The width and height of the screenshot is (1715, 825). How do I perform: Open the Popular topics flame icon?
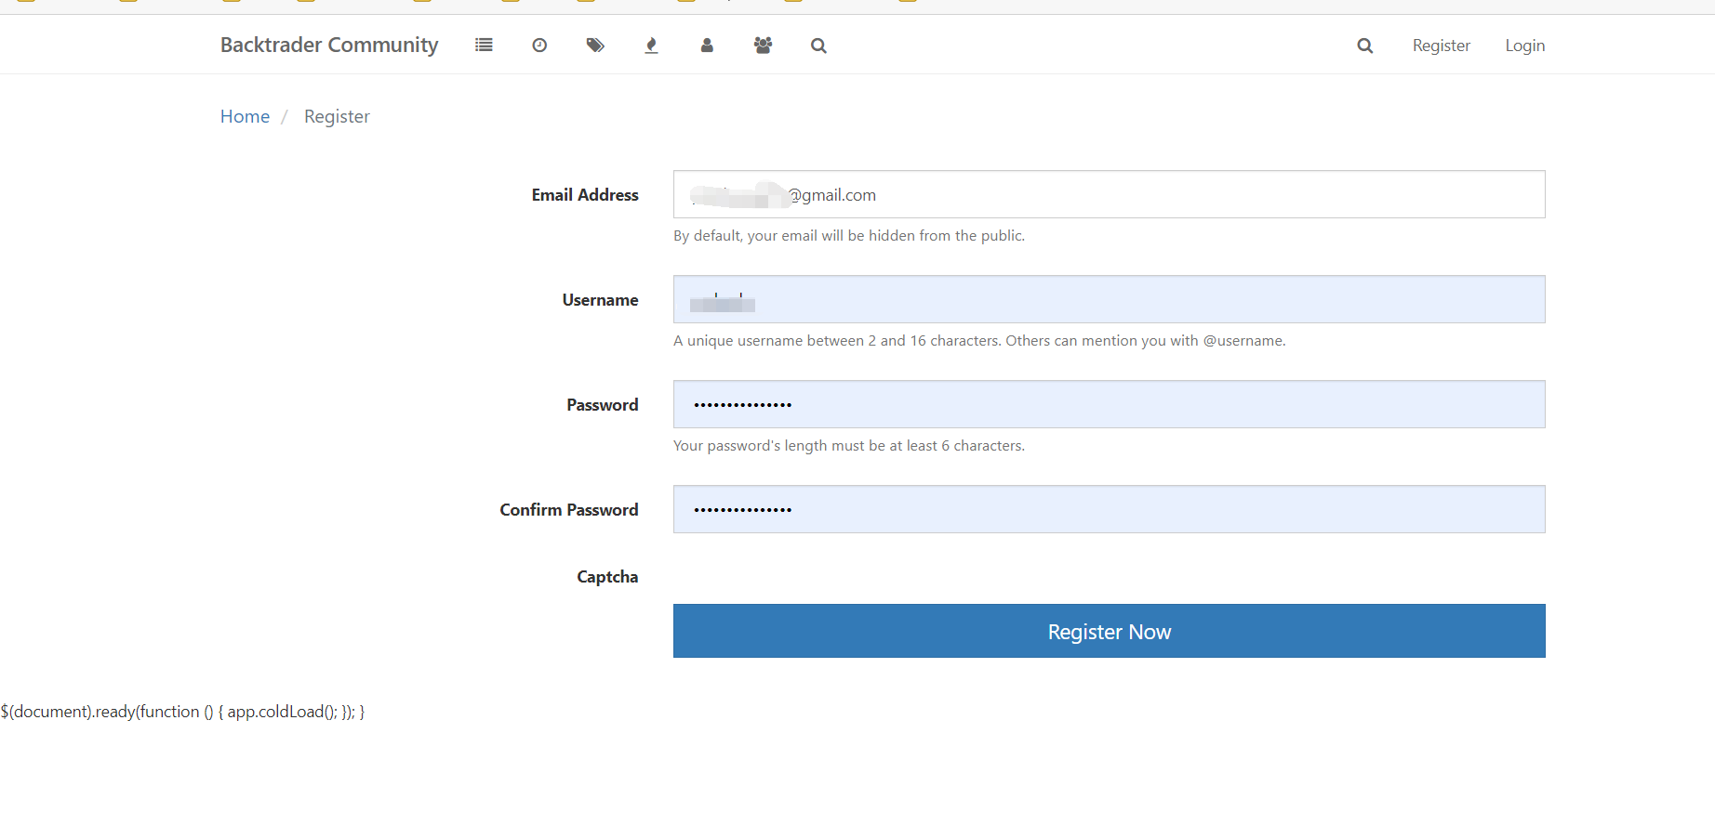click(651, 45)
